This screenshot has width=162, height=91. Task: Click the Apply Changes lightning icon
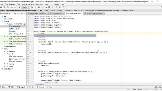point(35,7)
